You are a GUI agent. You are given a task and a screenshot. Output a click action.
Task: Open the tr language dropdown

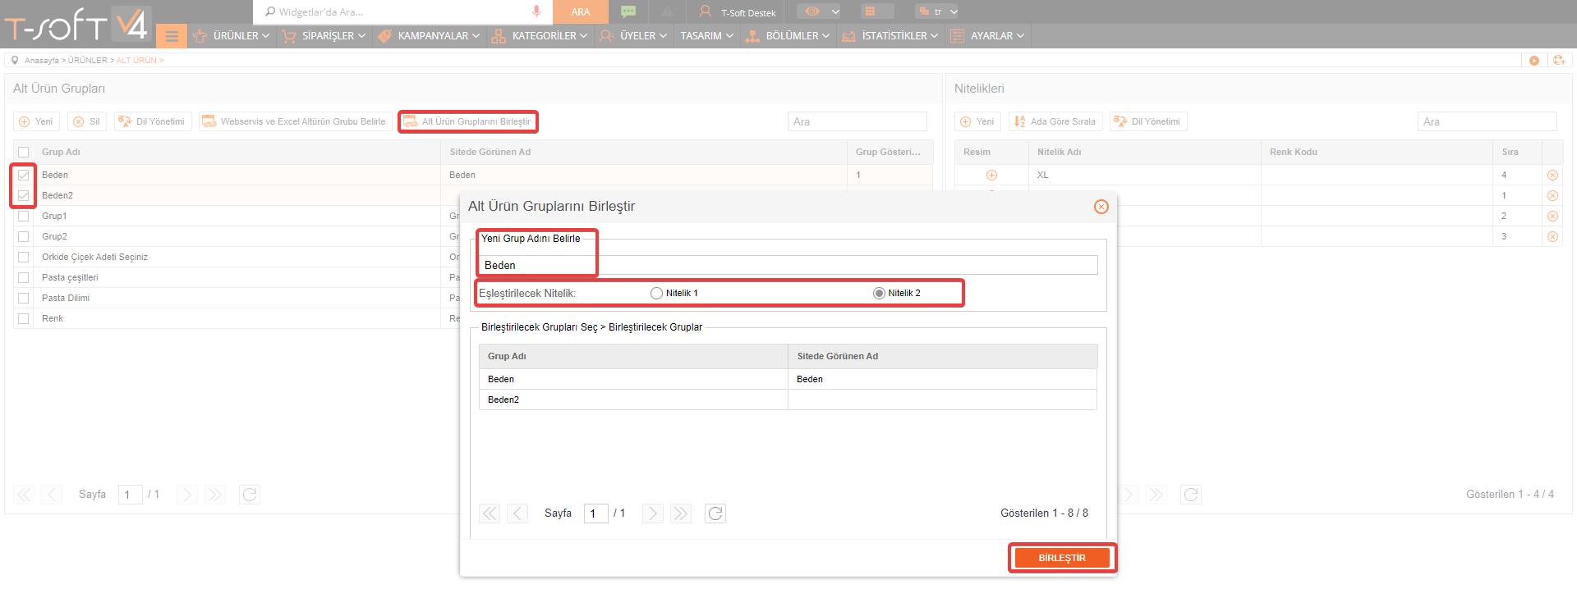[x=938, y=11]
